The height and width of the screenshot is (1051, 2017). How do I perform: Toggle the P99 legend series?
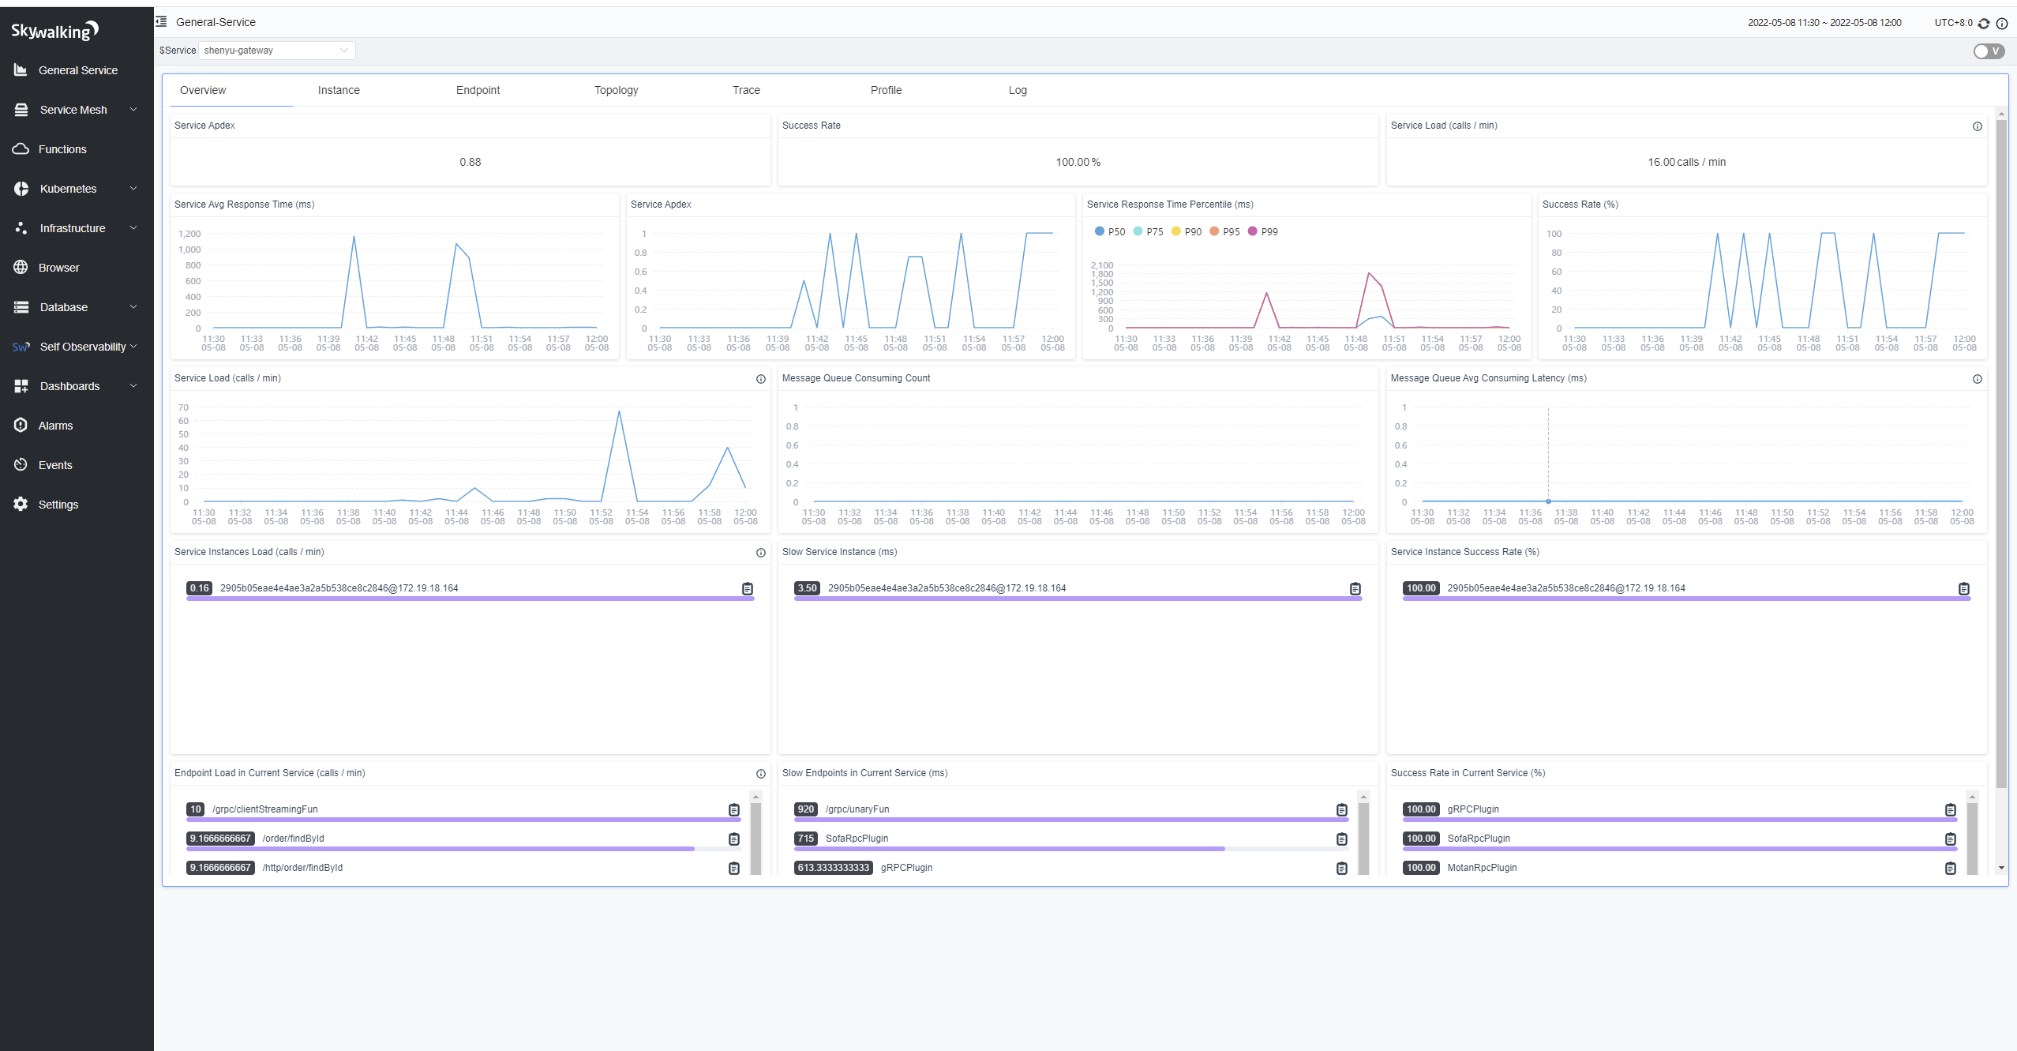1262,231
